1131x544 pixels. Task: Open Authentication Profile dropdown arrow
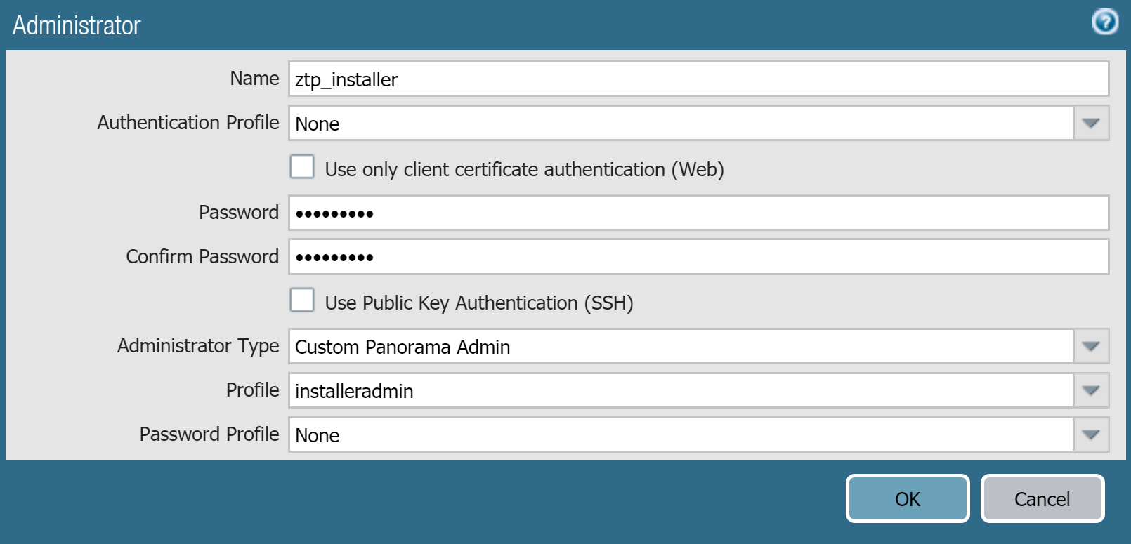pyautogui.click(x=1091, y=124)
